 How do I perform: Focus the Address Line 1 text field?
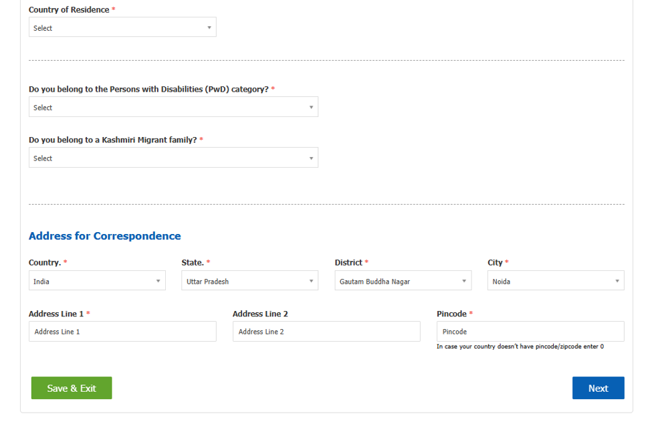[x=122, y=332]
